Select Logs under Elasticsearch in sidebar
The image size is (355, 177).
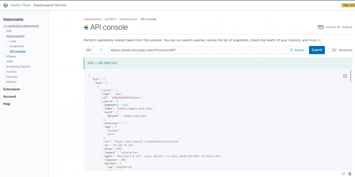pos(13,41)
